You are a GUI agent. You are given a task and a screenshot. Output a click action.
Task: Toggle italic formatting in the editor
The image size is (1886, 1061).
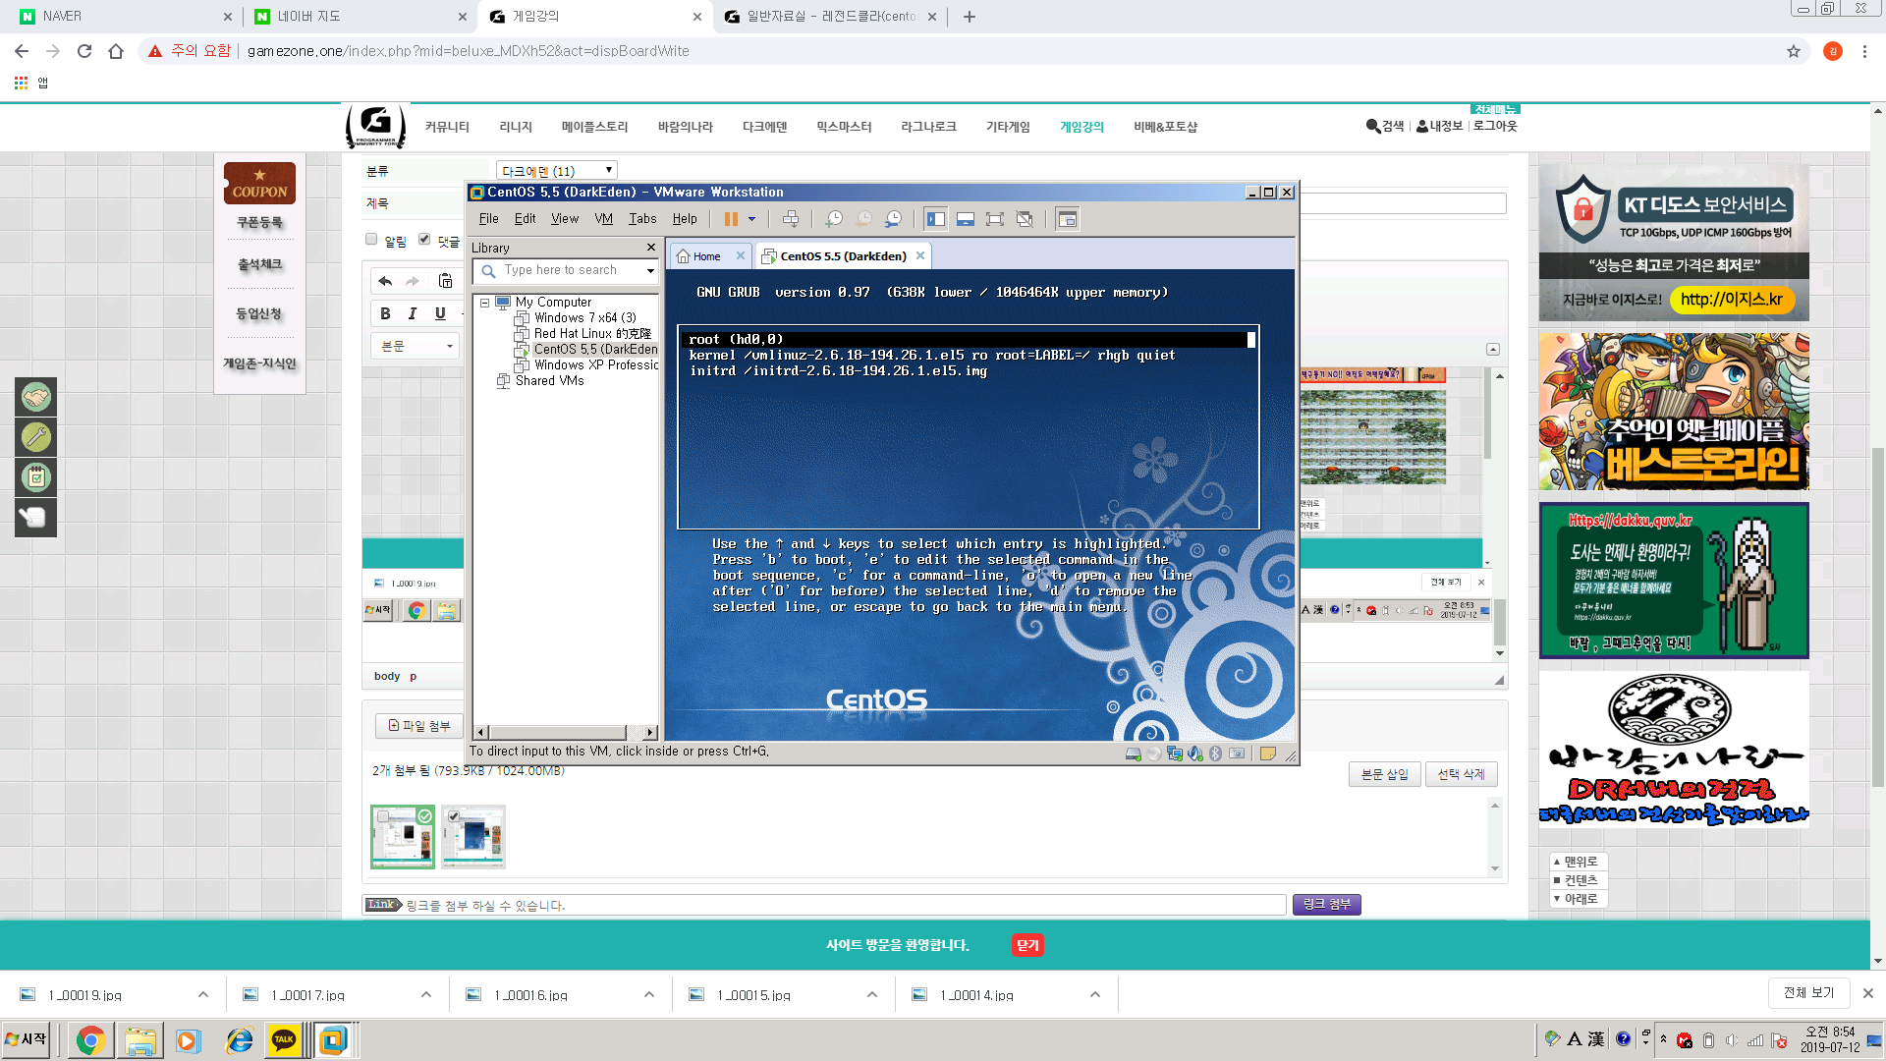click(413, 313)
